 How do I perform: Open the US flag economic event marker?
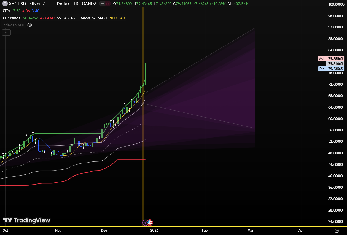(x=150, y=222)
